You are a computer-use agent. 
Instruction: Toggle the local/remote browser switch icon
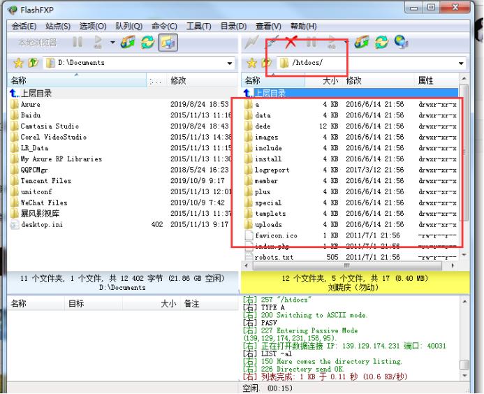tap(168, 43)
